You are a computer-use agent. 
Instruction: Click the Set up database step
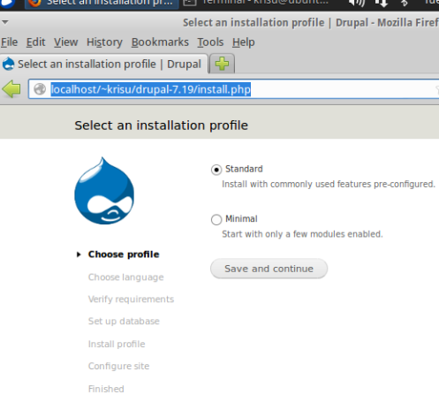pyautogui.click(x=124, y=321)
